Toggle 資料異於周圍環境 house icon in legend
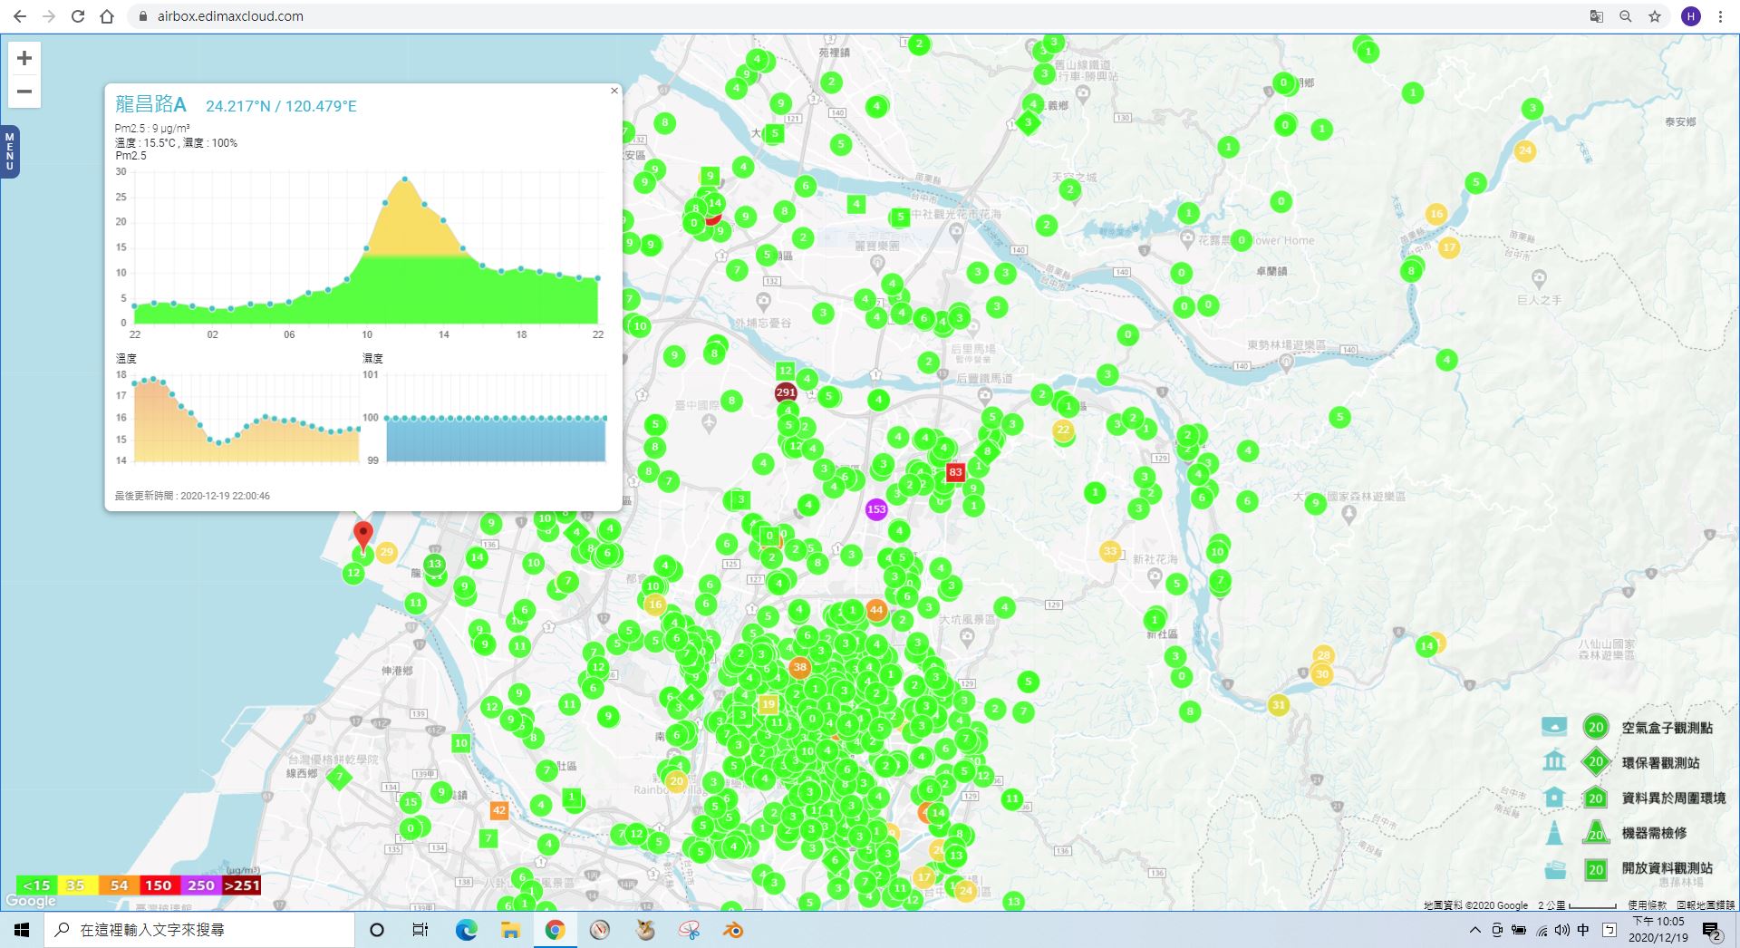 click(x=1554, y=797)
